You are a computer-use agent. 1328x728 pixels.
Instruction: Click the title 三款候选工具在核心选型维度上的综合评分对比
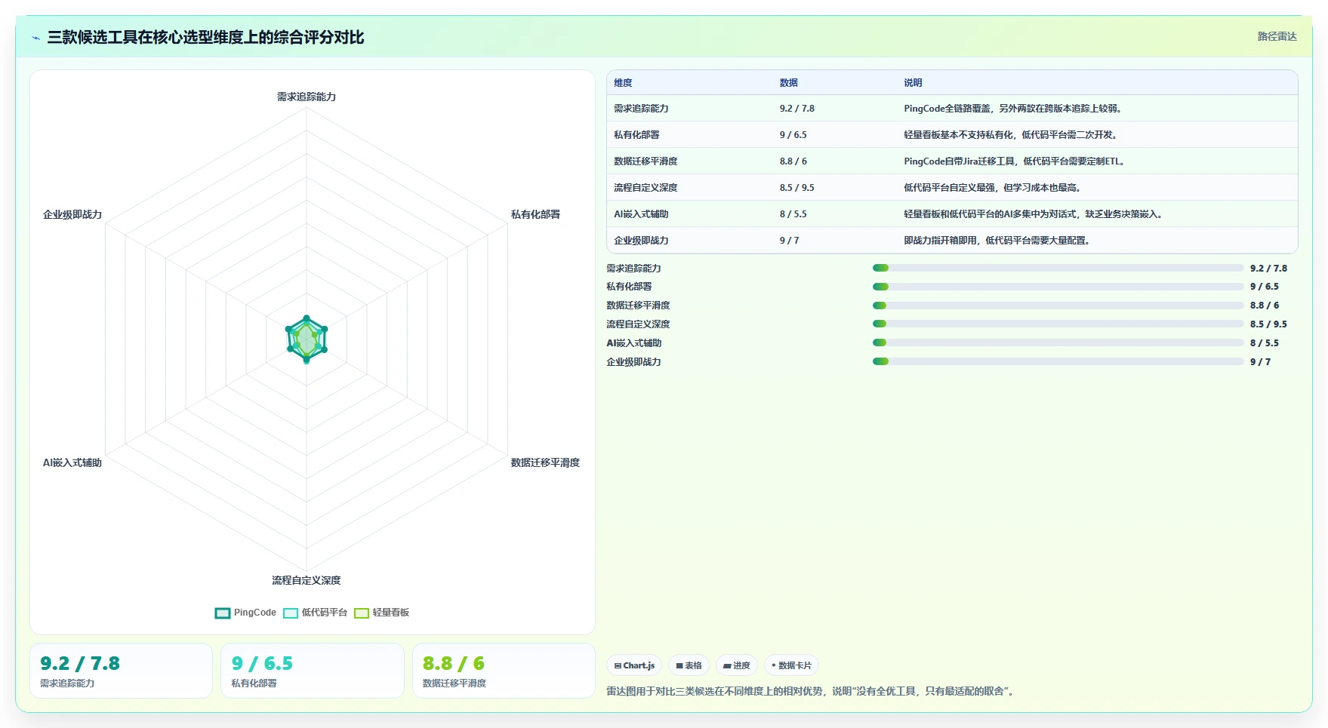coord(205,37)
